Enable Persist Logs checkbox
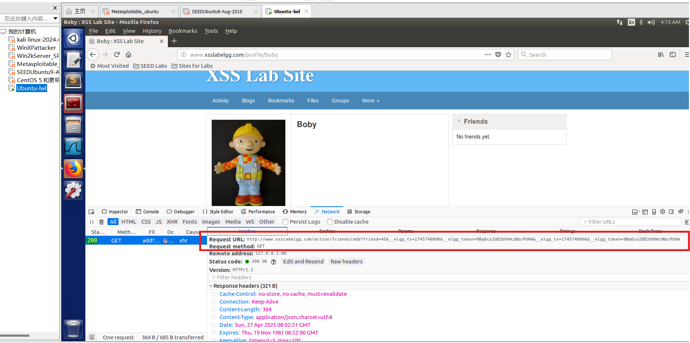The height and width of the screenshot is (343, 690). [x=285, y=222]
